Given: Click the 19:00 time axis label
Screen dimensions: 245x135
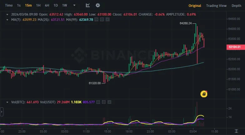Looking at the screenshot, I should pos(129,131).
